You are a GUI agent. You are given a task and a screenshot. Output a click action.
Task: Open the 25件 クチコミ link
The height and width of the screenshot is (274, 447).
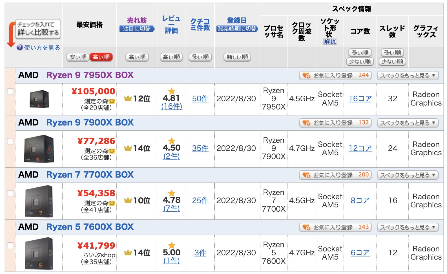[x=200, y=201]
